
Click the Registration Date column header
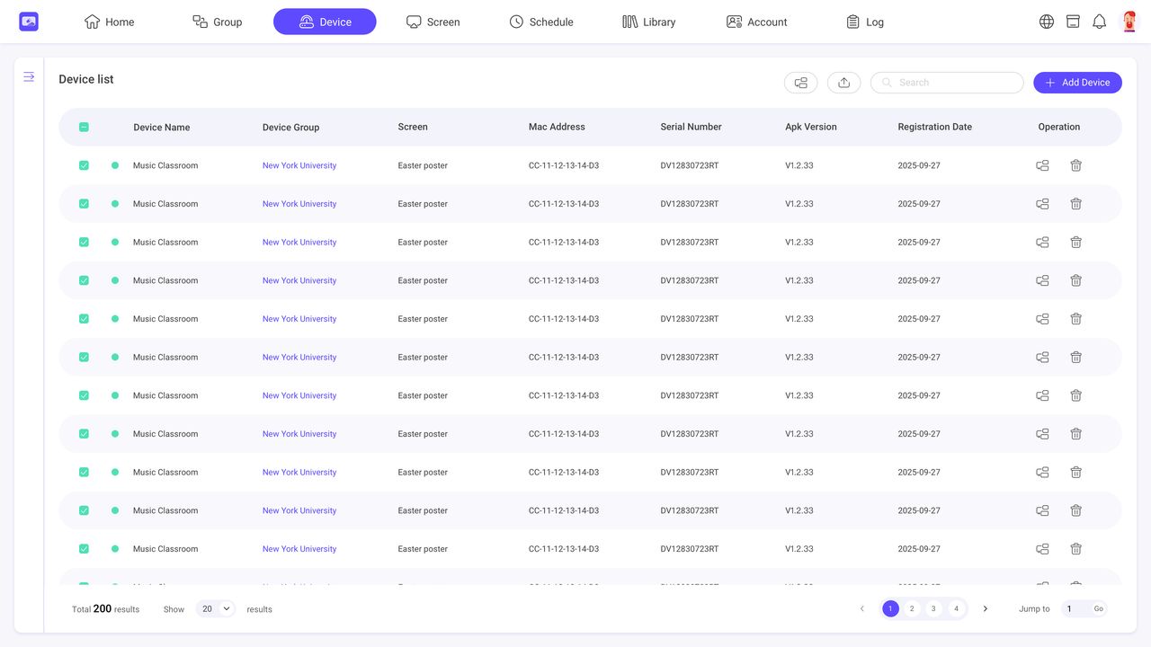[x=935, y=127]
